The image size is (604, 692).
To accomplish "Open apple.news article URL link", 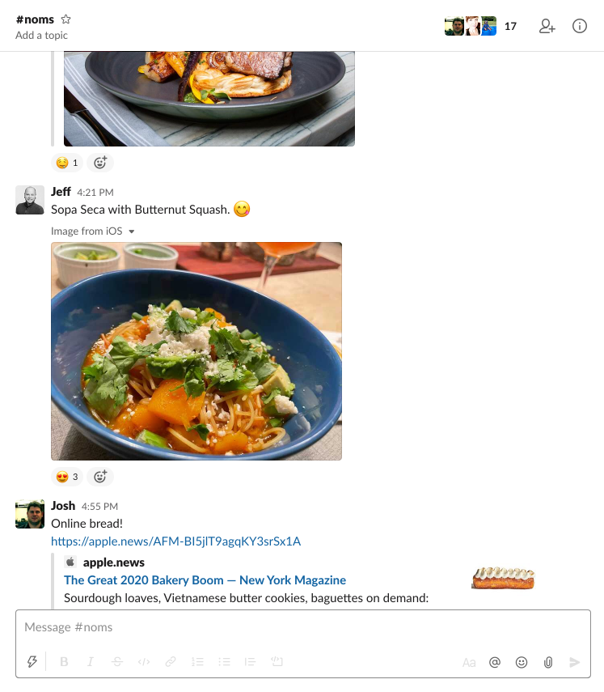I will [175, 541].
